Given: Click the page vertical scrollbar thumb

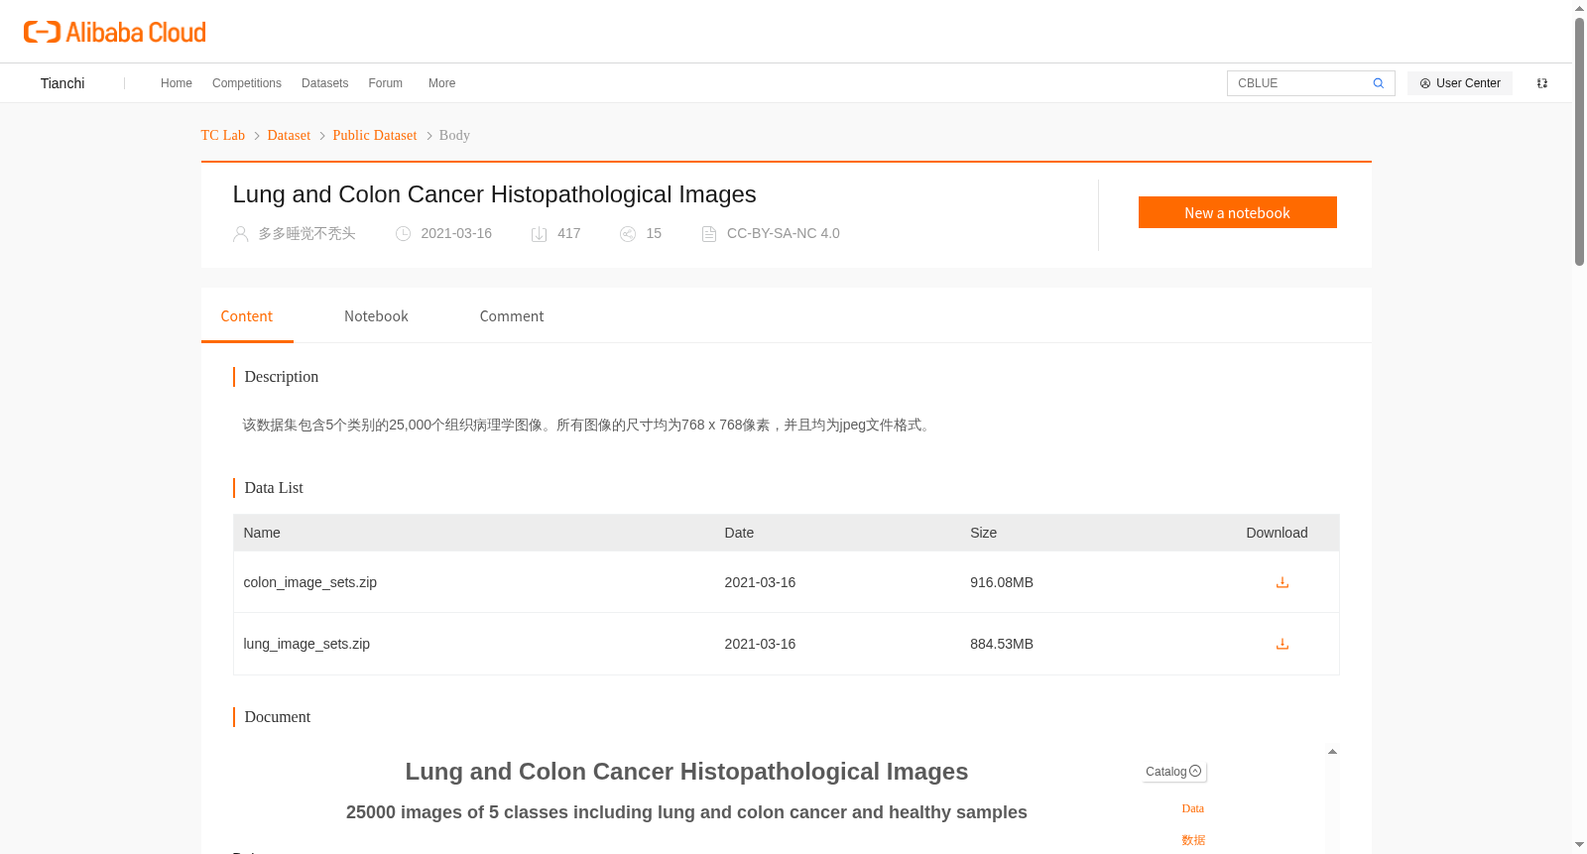Looking at the screenshot, I should (1579, 142).
